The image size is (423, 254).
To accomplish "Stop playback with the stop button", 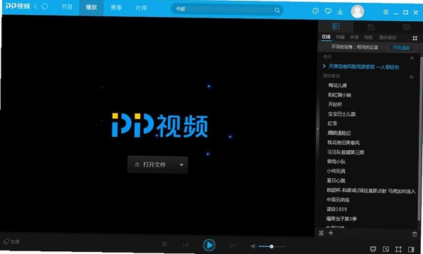I will click(164, 245).
